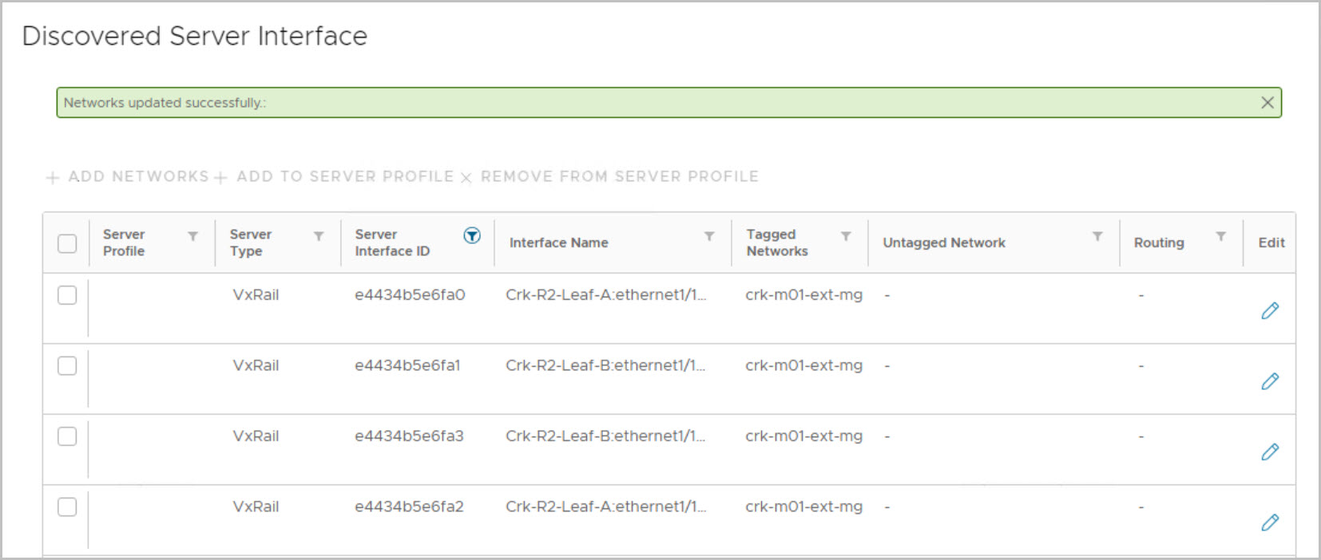Filter the Server Profile column
The height and width of the screenshot is (560, 1321).
point(192,236)
